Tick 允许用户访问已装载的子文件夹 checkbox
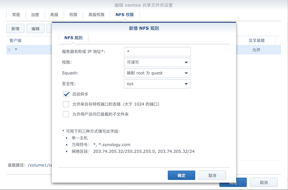Viewport: 288px width, 190px height. coord(66,114)
